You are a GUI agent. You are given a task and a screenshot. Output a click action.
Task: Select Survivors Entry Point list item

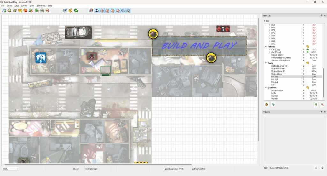point(280,60)
